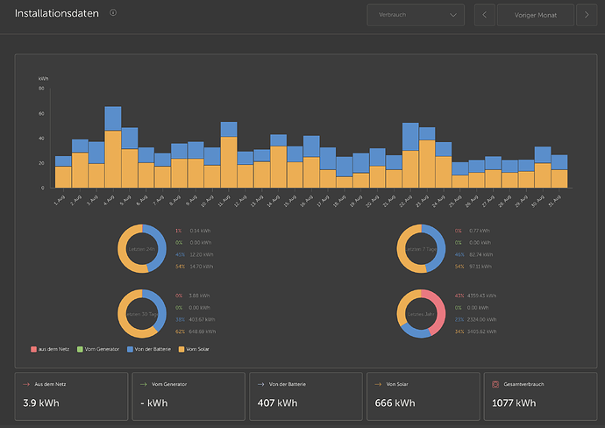Click the blue segment of 18. Aug bar
This screenshot has height=428, width=605.
tap(345, 167)
